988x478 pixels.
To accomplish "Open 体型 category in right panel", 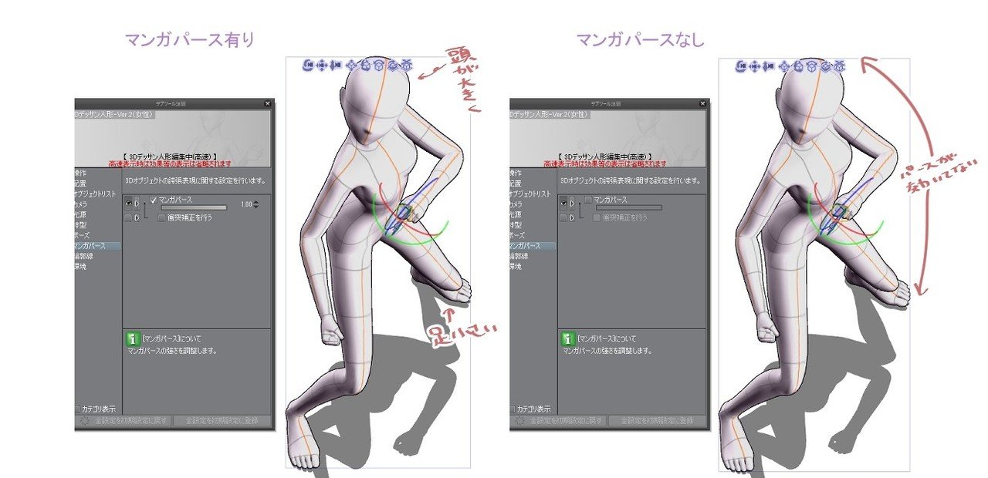I will pyautogui.click(x=516, y=225).
